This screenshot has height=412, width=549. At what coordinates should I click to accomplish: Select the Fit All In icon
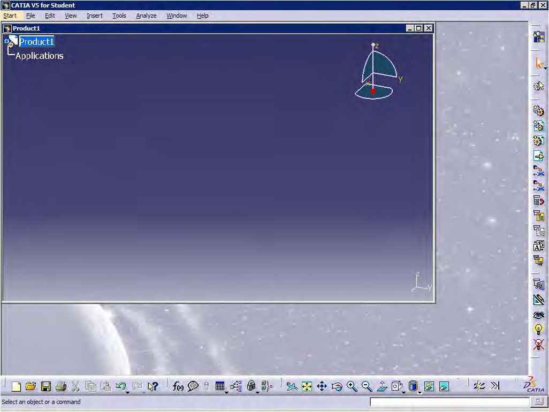[307, 386]
